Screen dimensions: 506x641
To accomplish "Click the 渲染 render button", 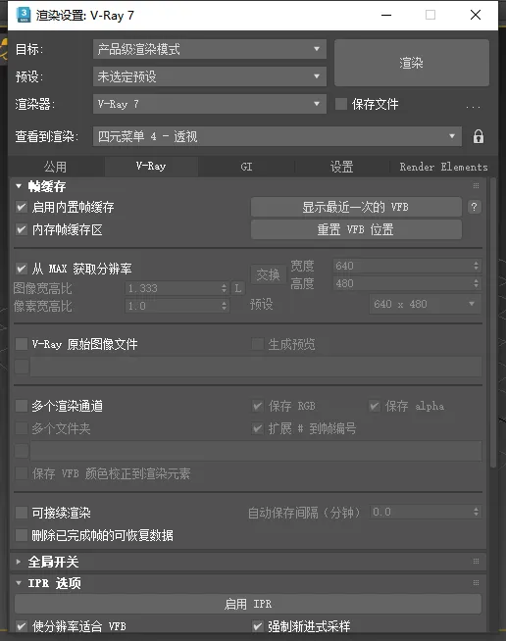I will pyautogui.click(x=412, y=63).
